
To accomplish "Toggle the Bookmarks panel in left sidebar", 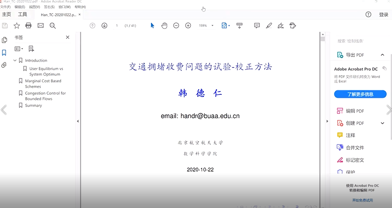I will pyautogui.click(x=4, y=53).
